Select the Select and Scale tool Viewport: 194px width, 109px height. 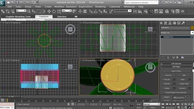(x=59, y=12)
